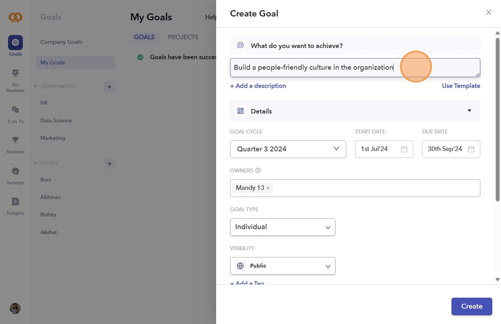
Task: Open the Goal Cycle Quarter 3 2024 dropdown
Action: 288,149
